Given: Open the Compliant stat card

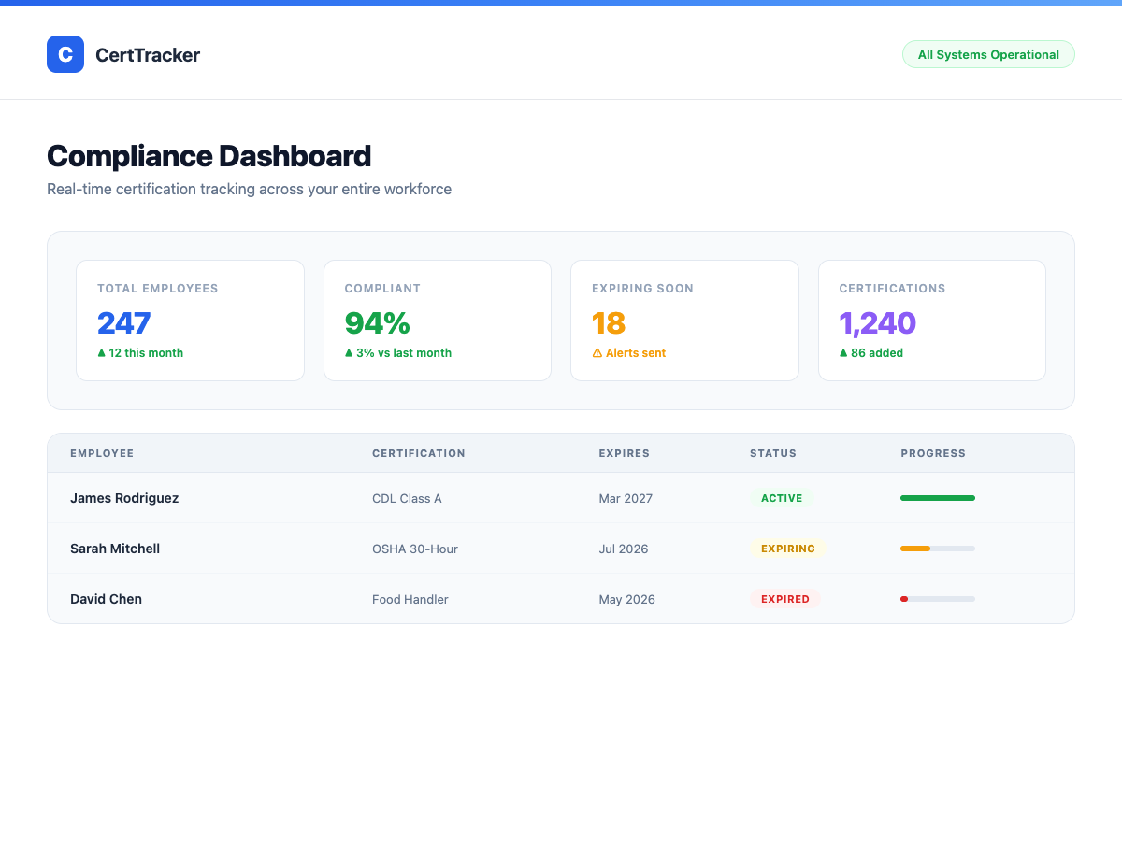Looking at the screenshot, I should pyautogui.click(x=438, y=321).
